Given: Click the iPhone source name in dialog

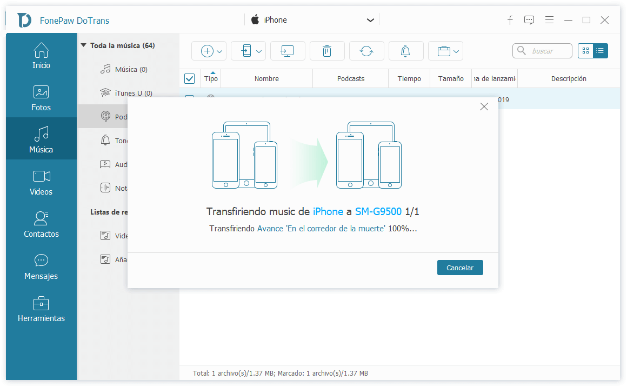Looking at the screenshot, I should coord(328,211).
